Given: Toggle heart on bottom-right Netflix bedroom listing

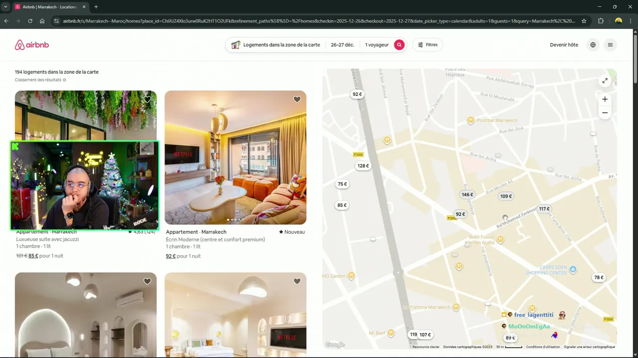Looking at the screenshot, I should tap(297, 281).
